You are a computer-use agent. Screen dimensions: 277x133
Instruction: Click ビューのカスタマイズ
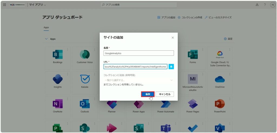[x=218, y=18]
